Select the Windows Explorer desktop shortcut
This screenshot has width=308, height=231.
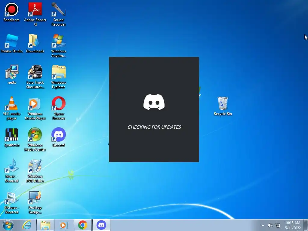tap(58, 77)
